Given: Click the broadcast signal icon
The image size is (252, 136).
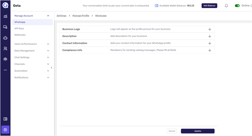Looking at the screenshot, I should coord(5,59).
